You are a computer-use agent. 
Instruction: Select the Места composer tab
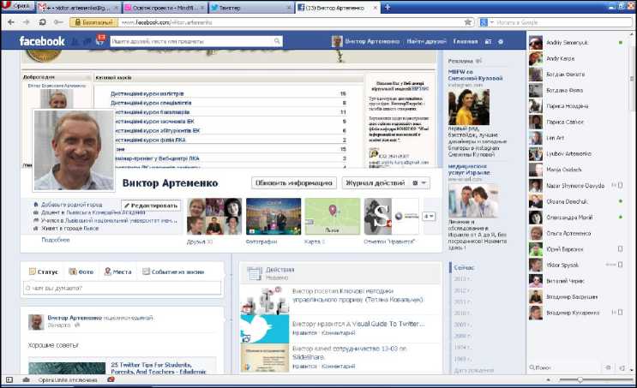coord(117,272)
